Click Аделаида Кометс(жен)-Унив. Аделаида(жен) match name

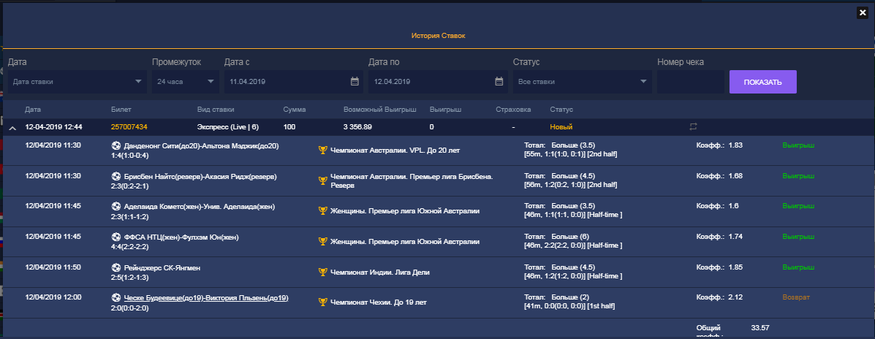pyautogui.click(x=200, y=207)
